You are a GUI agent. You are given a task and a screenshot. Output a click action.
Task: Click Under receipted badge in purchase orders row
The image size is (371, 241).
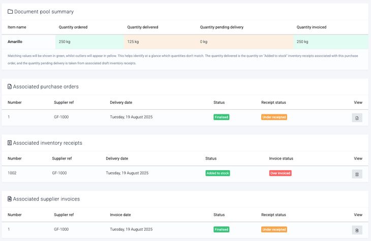click(274, 117)
